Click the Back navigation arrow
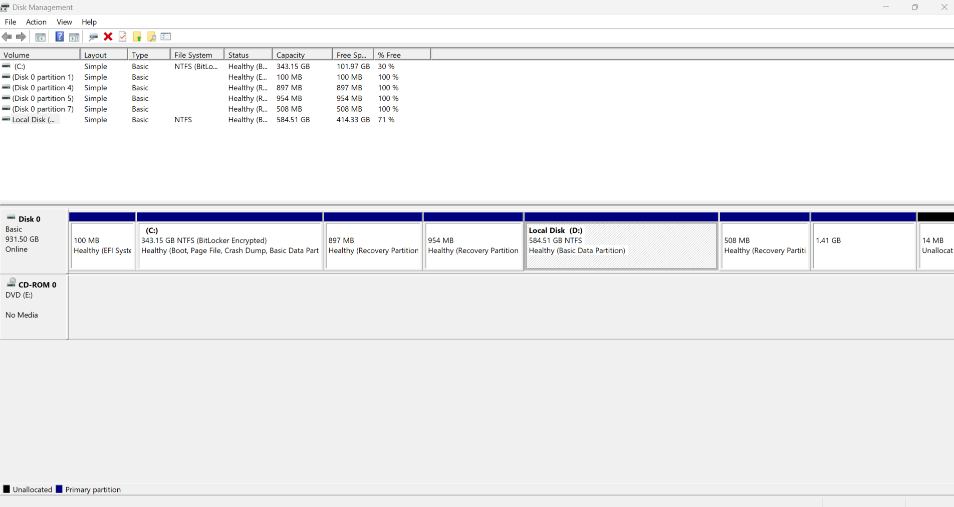The height and width of the screenshot is (507, 954). click(7, 37)
